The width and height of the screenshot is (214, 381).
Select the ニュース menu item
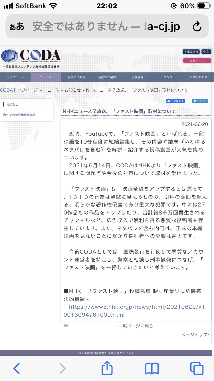[46, 77]
